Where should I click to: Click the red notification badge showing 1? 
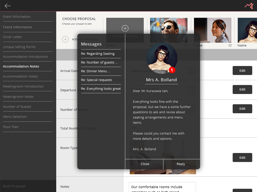tap(172, 70)
